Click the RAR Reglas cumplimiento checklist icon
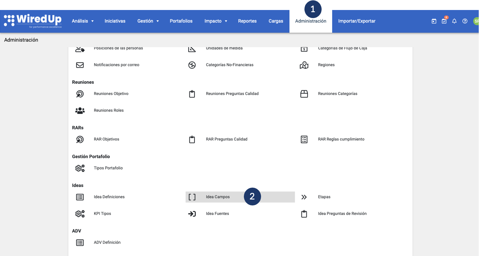This screenshot has height=256, width=479. 304,139
